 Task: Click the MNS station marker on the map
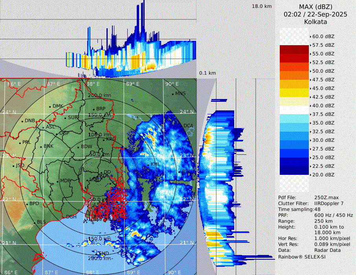[172, 94]
